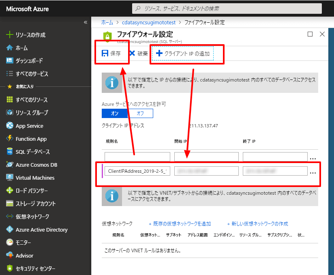
Task: Click the ClientIPAddress_2019-2-5 rule name field
Action: [x=137, y=171]
